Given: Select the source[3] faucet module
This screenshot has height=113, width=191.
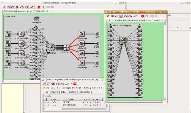Looking at the screenshot, I should 8,63.
